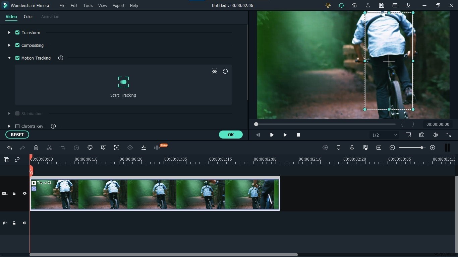Image resolution: width=458 pixels, height=257 pixels.
Task: Expand the Transform section
Action: tap(9, 32)
